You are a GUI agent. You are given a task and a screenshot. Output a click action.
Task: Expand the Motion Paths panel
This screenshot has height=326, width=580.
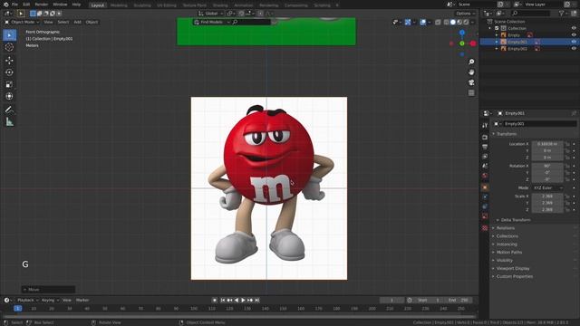[509, 253]
